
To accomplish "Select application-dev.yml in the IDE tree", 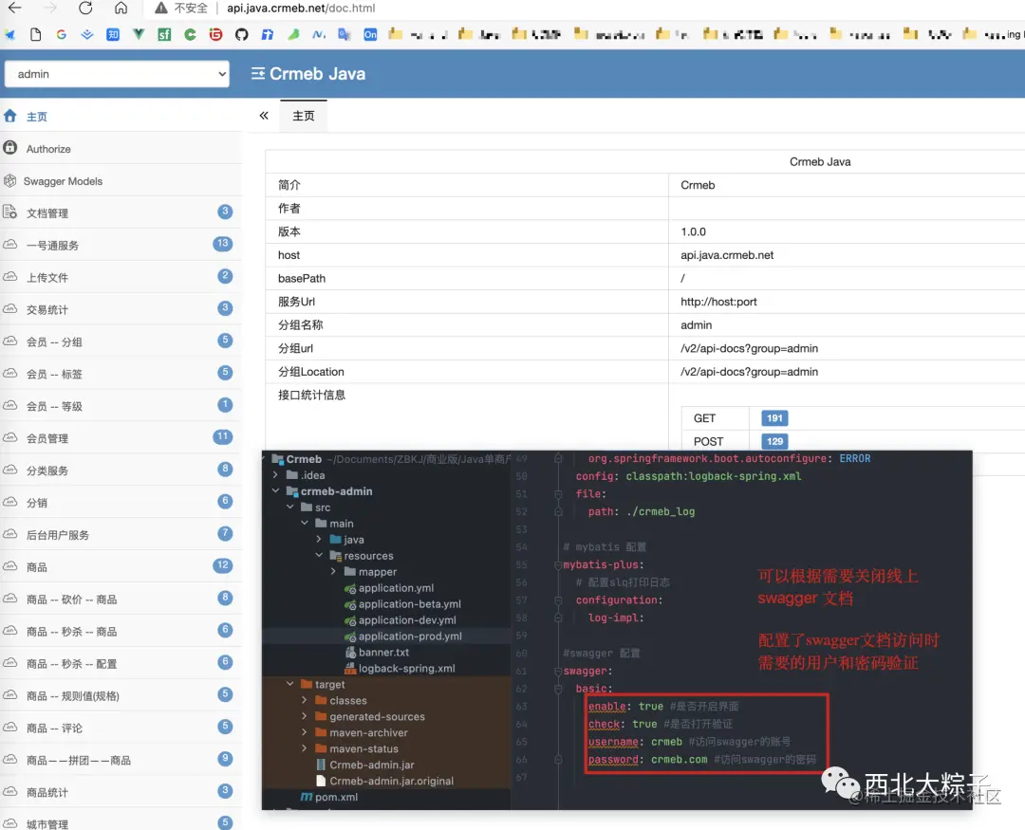I will [x=407, y=620].
